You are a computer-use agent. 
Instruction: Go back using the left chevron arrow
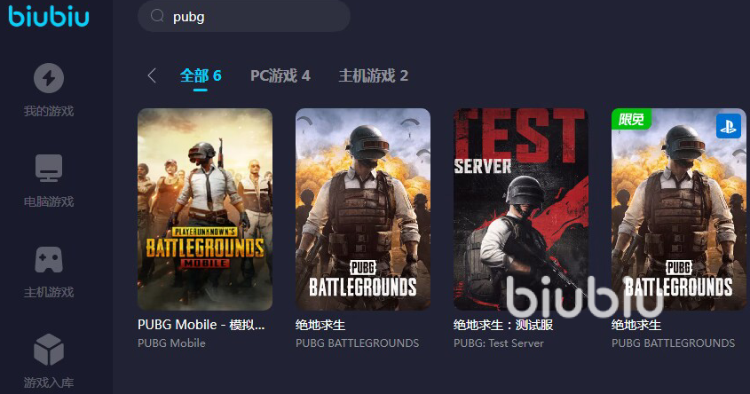(152, 75)
